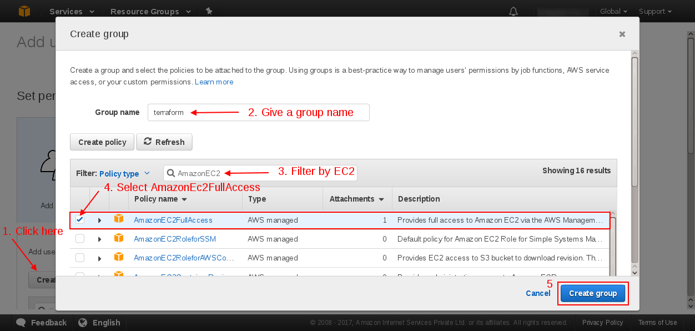The width and height of the screenshot is (695, 331).
Task: Expand the AmazonEC2FullAccess row details arrow
Action: pos(100,220)
